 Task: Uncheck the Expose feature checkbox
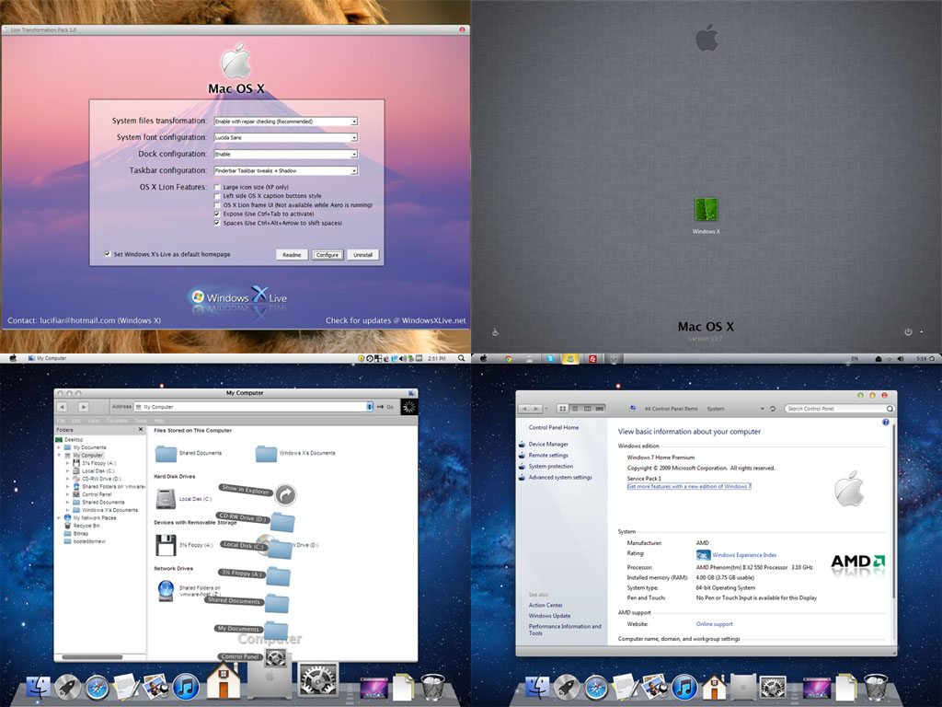217,214
